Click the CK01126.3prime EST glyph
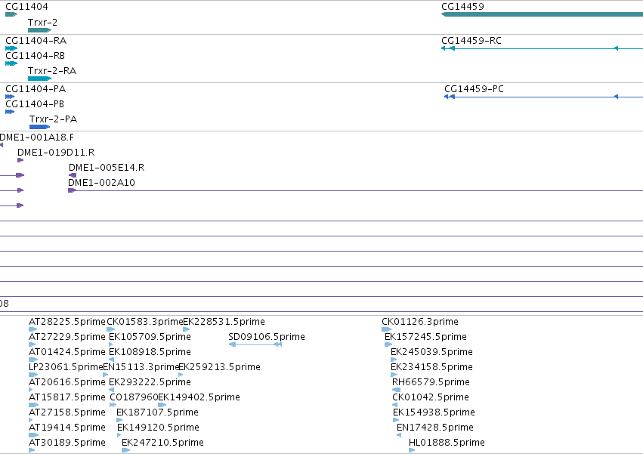Image resolution: width=643 pixels, height=454 pixels. (387, 329)
